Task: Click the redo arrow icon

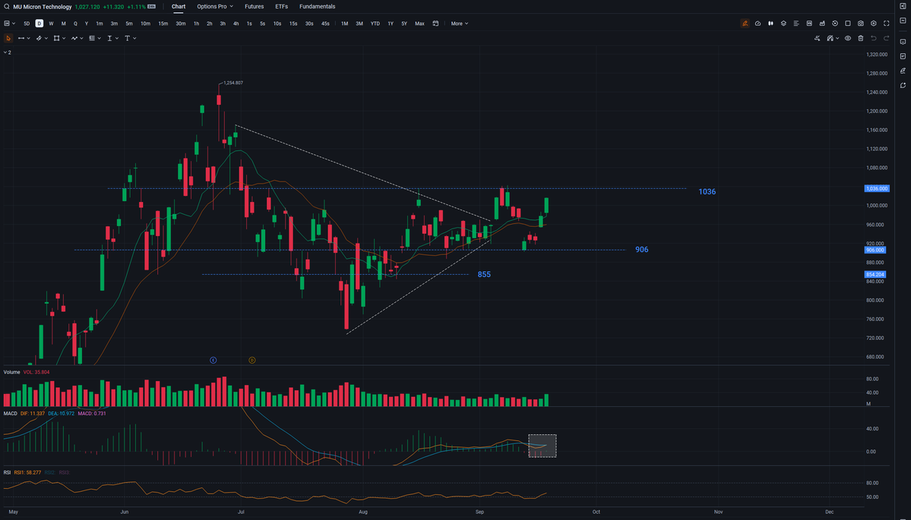Action: tap(886, 38)
